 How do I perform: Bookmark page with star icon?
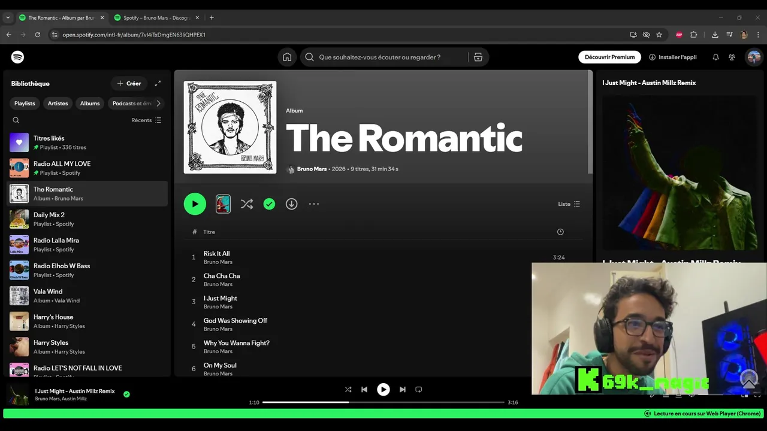[659, 35]
